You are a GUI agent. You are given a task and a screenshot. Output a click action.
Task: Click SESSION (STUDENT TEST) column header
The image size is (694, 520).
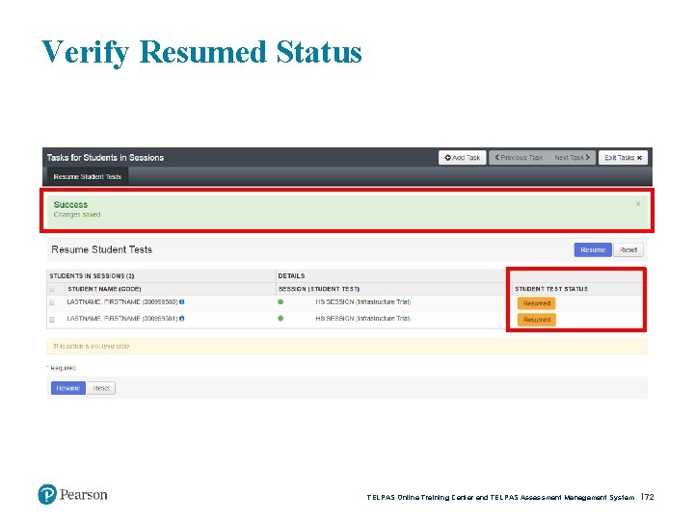click(x=319, y=289)
